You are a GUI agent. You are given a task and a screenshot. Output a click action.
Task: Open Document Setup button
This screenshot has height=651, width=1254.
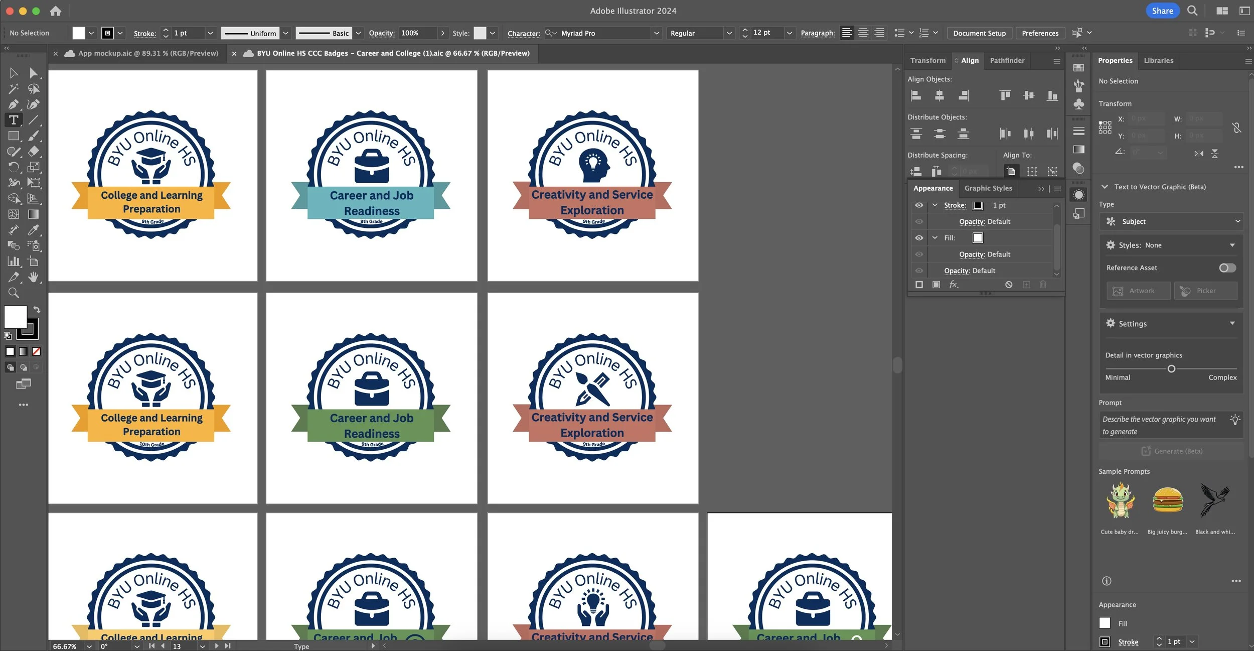[979, 33]
